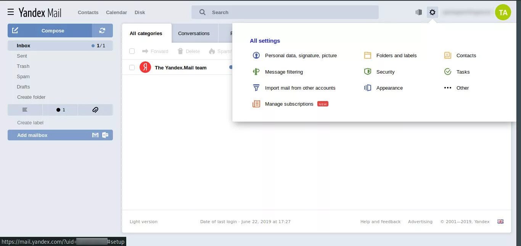Click Create folder
This screenshot has height=246, width=521.
[x=31, y=97]
